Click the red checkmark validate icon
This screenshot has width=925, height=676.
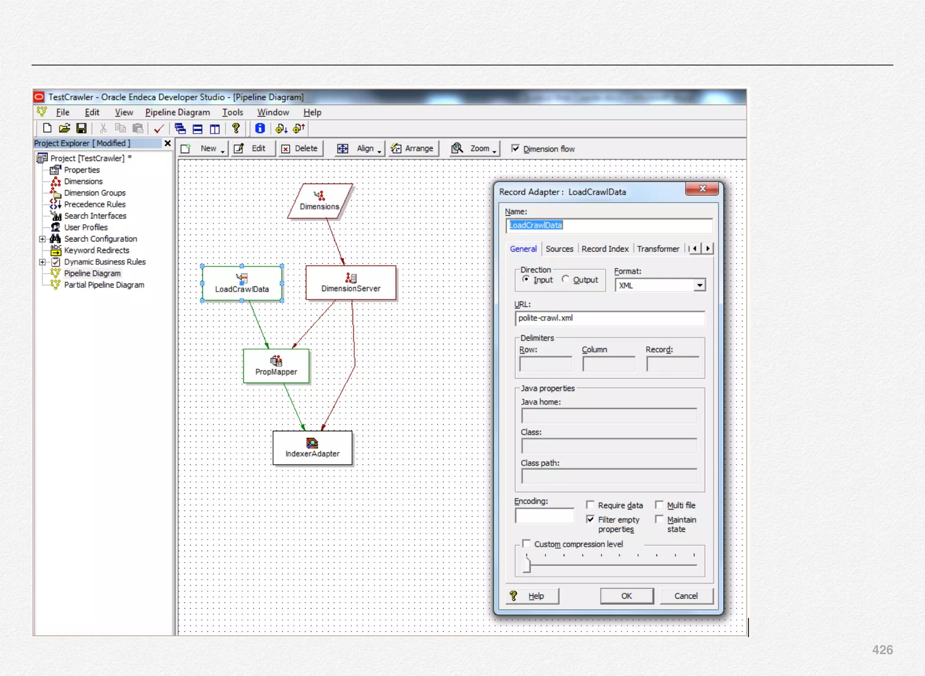tap(158, 129)
